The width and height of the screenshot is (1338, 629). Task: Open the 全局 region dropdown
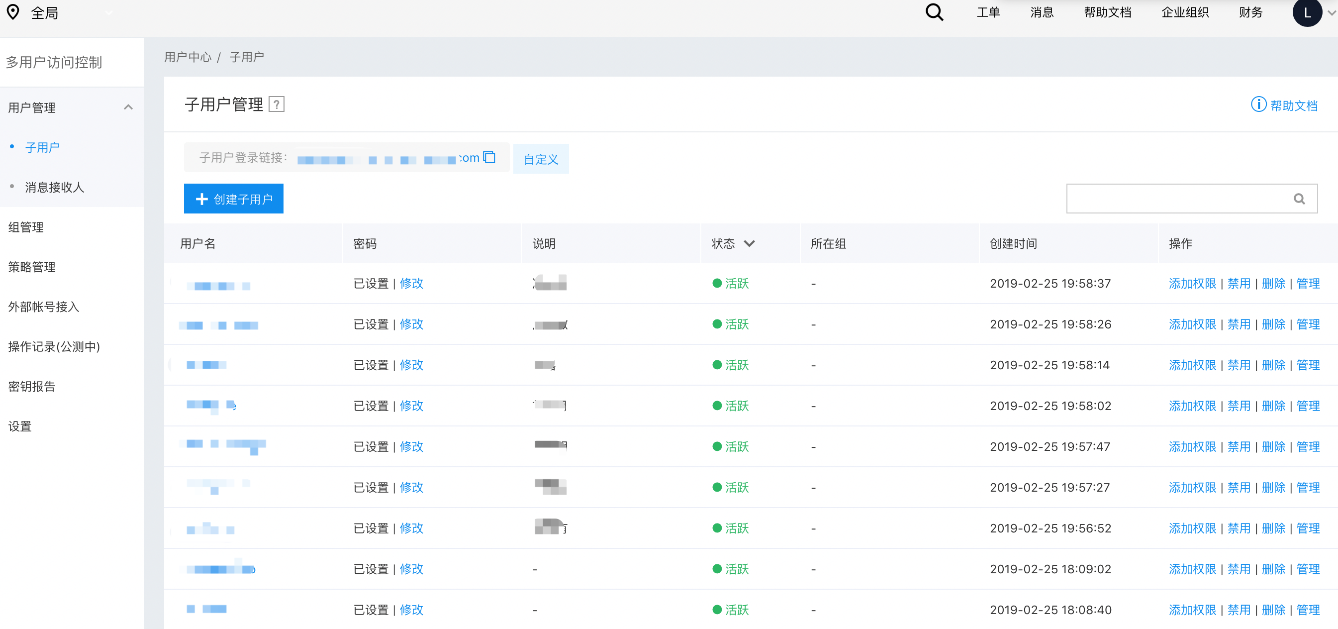(108, 13)
